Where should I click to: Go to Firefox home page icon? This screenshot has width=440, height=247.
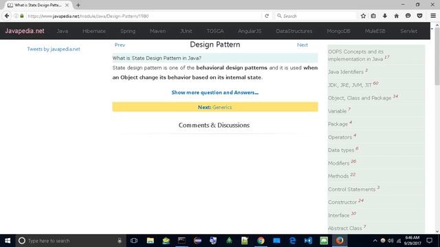(396, 16)
